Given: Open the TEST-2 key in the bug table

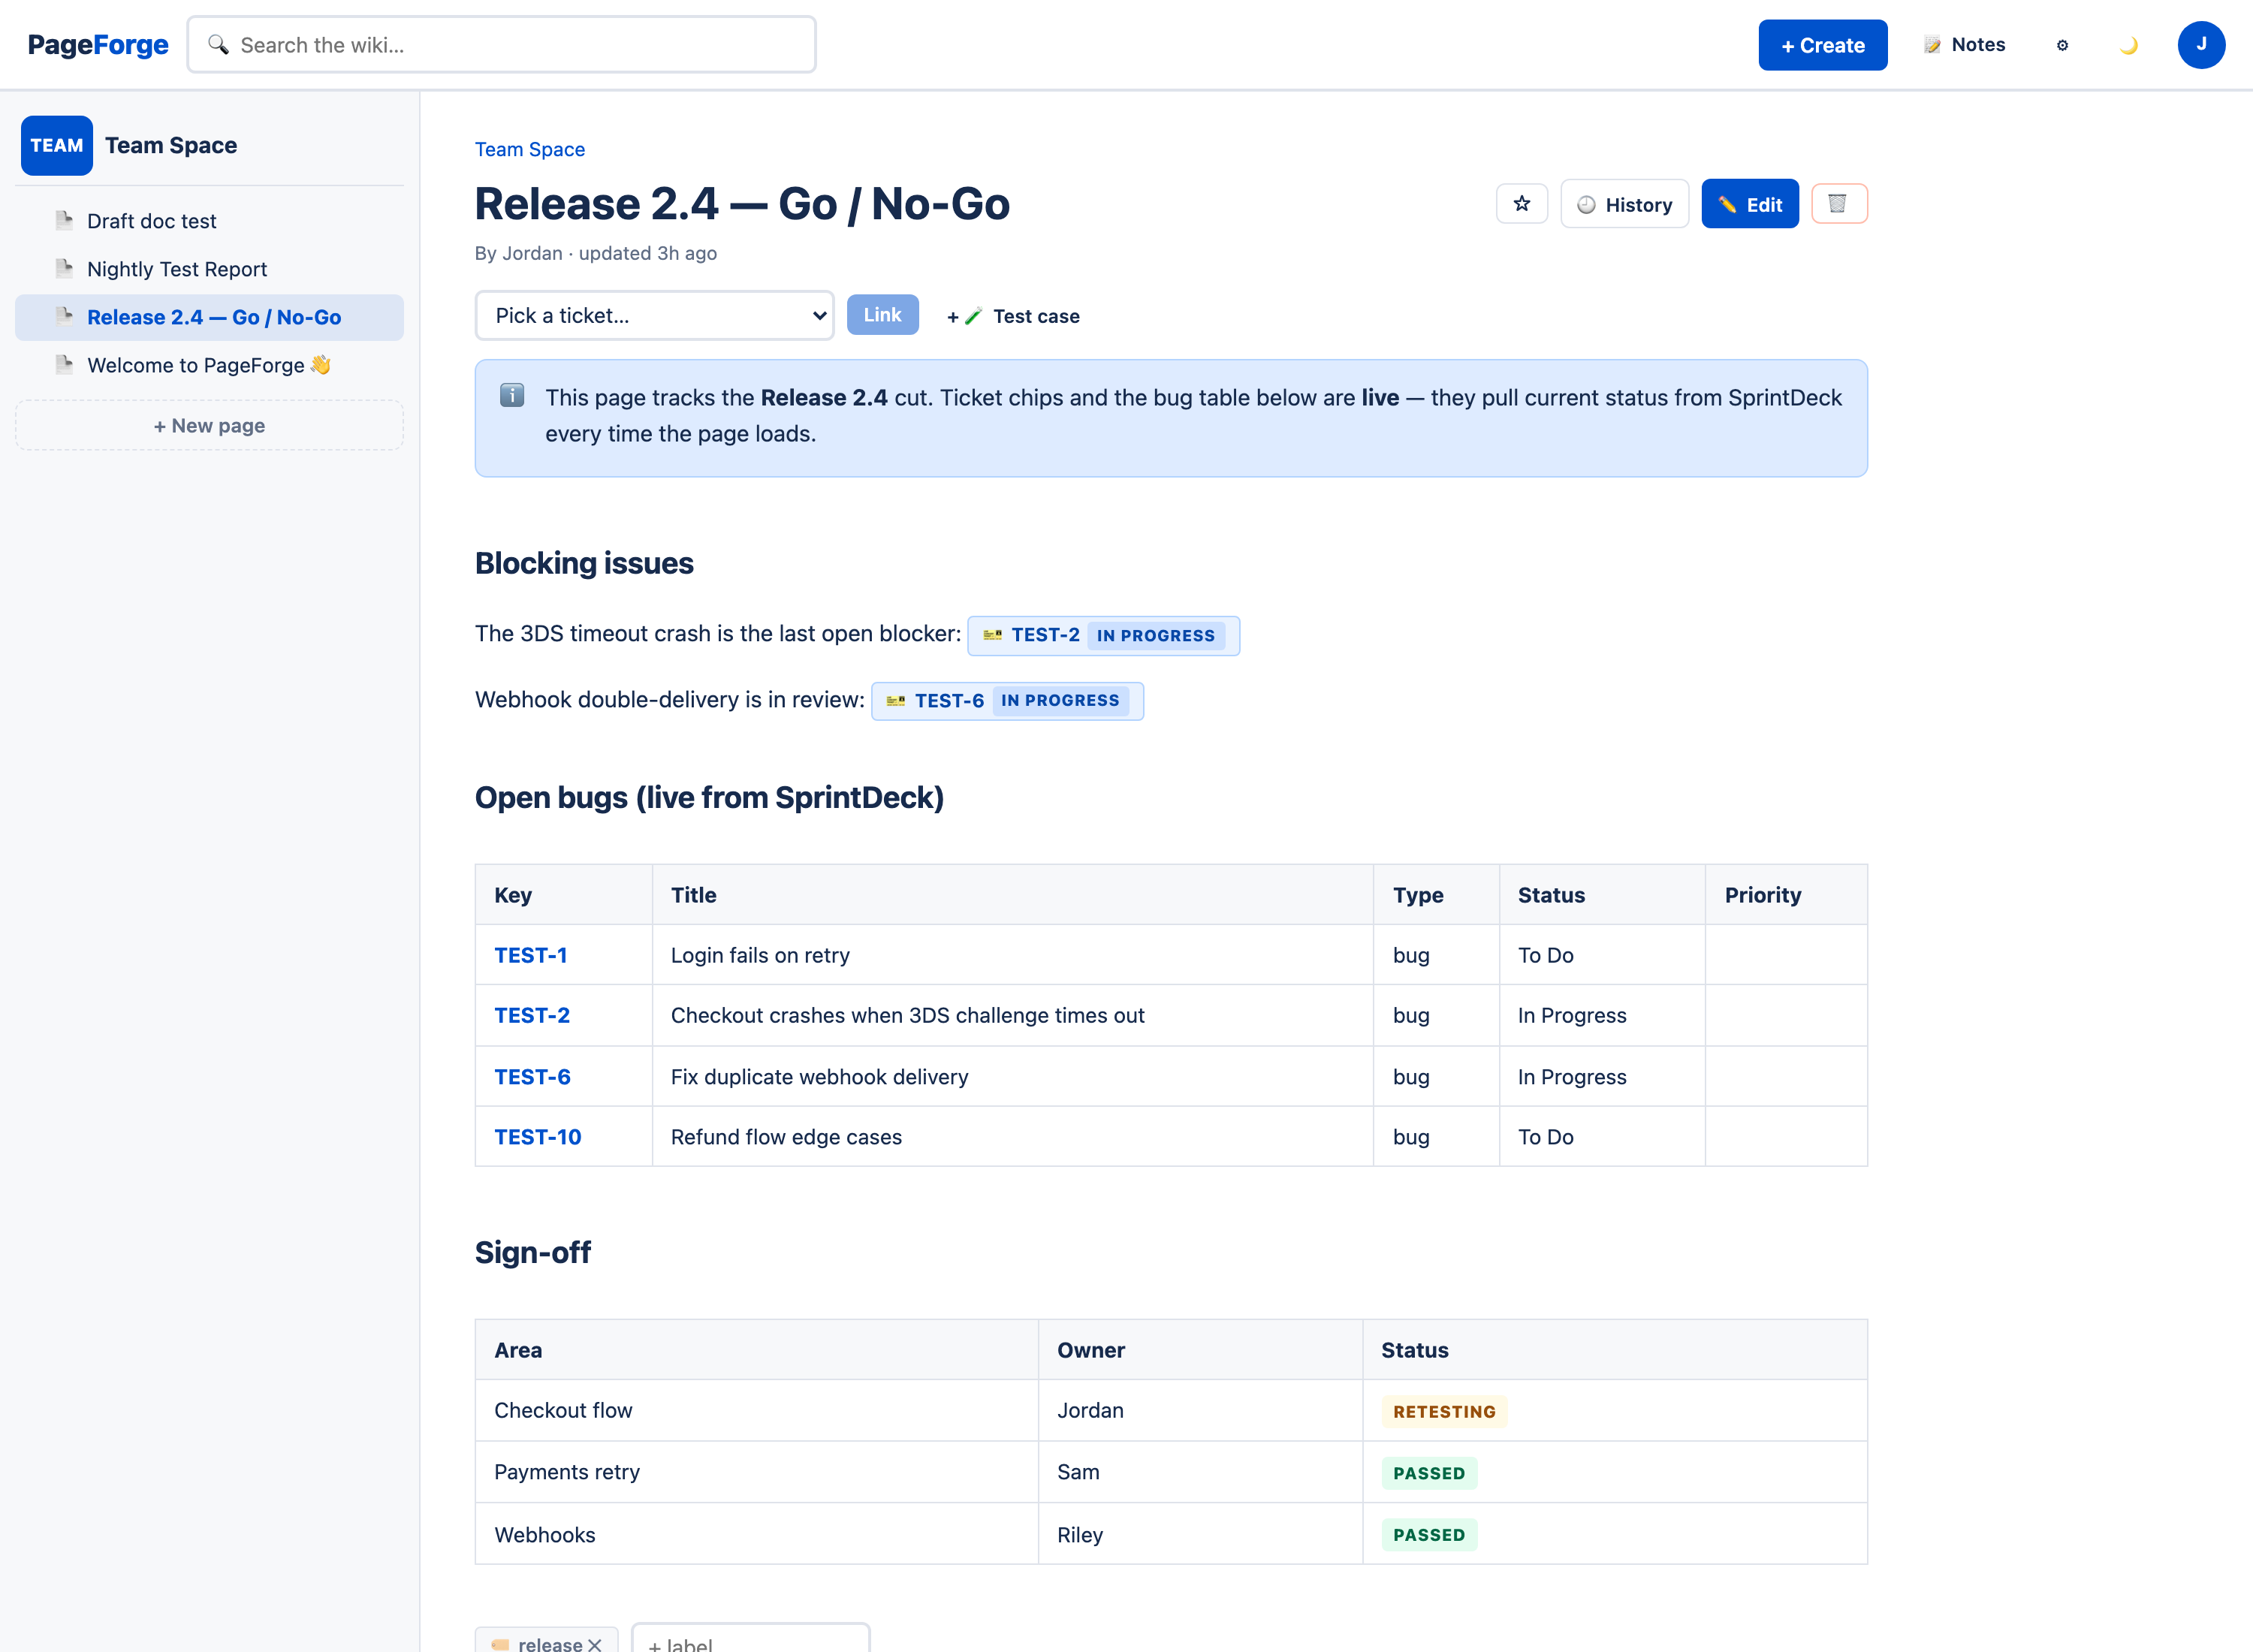Looking at the screenshot, I should (x=532, y=1015).
